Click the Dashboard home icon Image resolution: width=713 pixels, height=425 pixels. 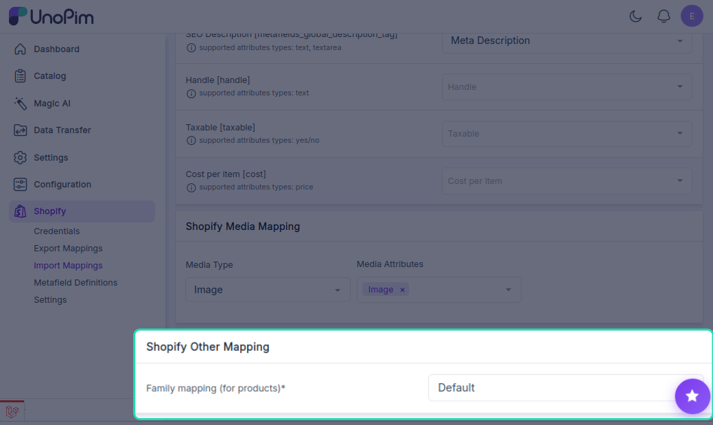pos(20,49)
